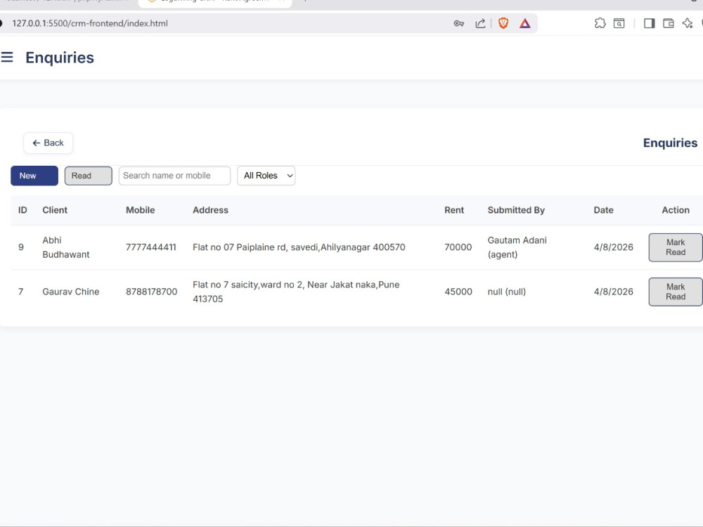Click the share page icon
Viewport: 703px width, 527px height.
[x=480, y=23]
